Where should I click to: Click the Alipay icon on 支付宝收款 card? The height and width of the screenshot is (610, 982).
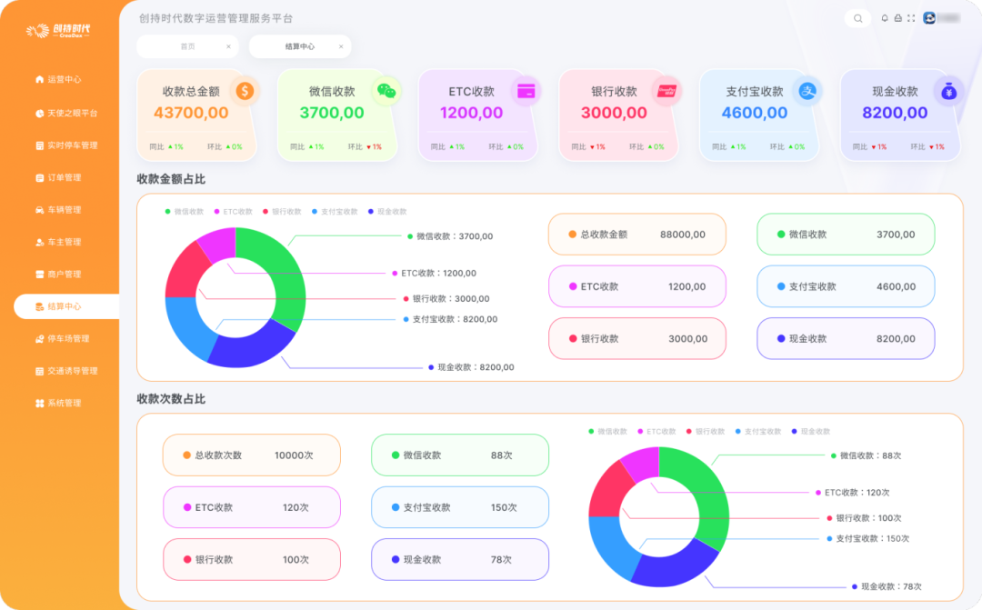click(807, 91)
